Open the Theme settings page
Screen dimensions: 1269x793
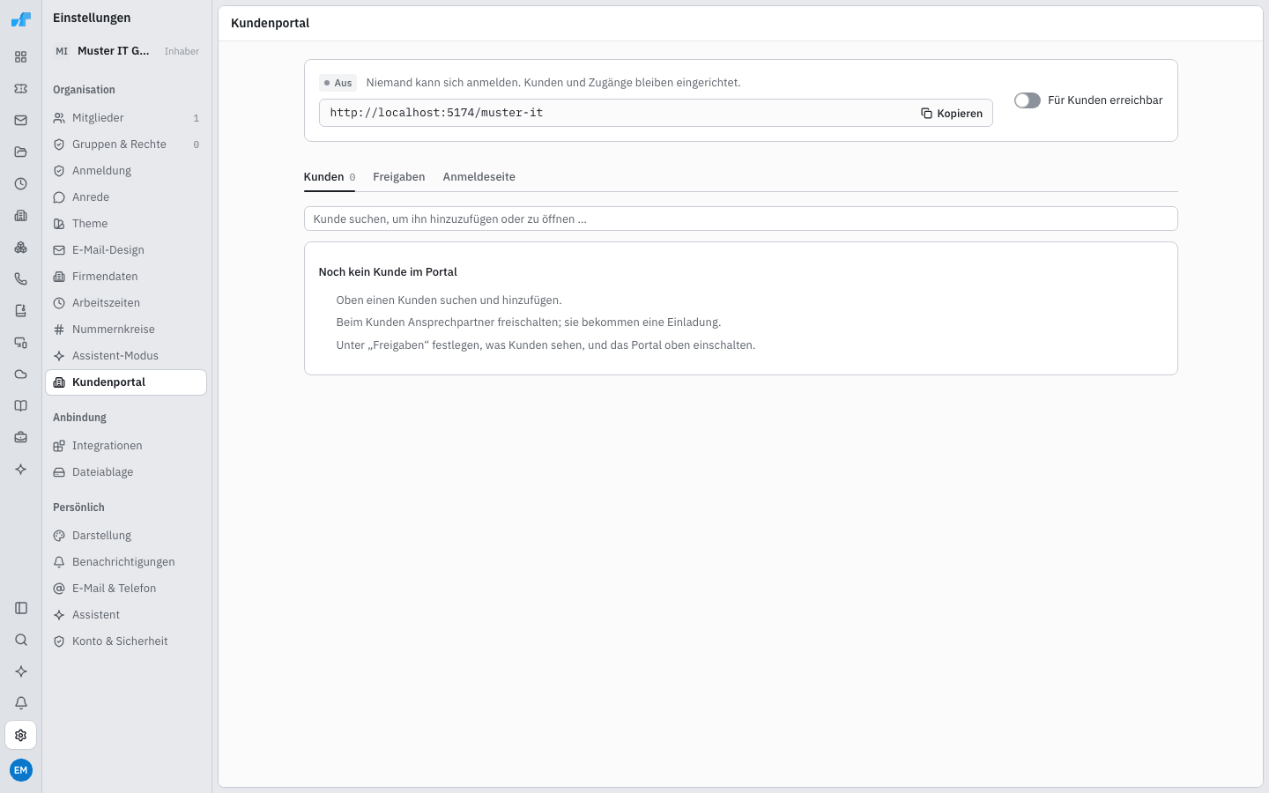click(126, 224)
